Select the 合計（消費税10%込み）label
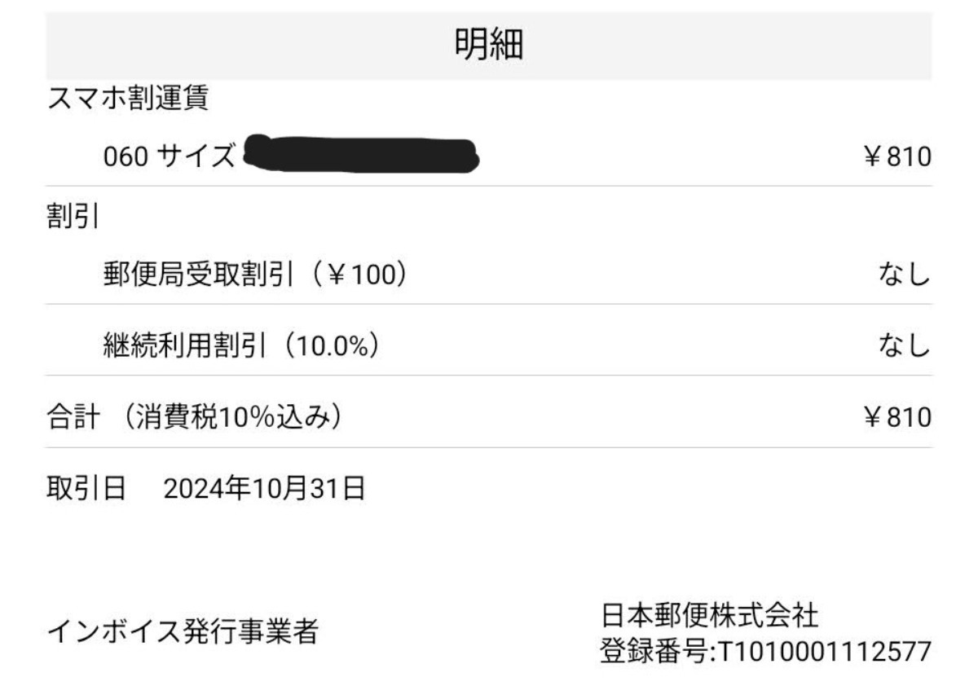Screen dimensions: 978x699 (x=195, y=418)
